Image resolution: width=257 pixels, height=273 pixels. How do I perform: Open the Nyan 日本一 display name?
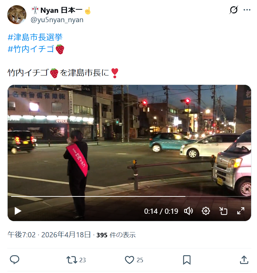pyautogui.click(x=61, y=10)
